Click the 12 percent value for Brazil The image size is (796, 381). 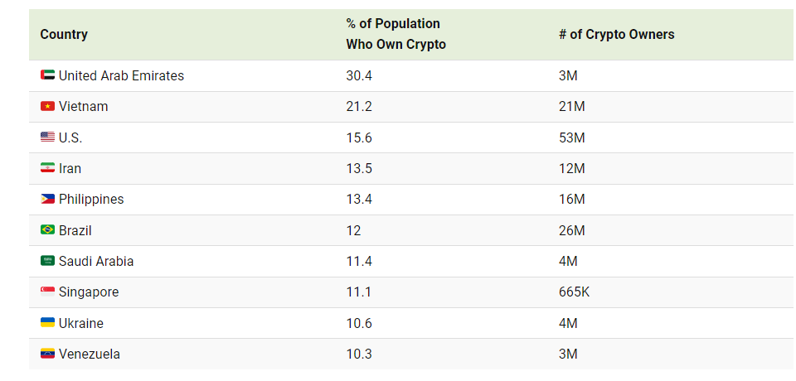353,230
